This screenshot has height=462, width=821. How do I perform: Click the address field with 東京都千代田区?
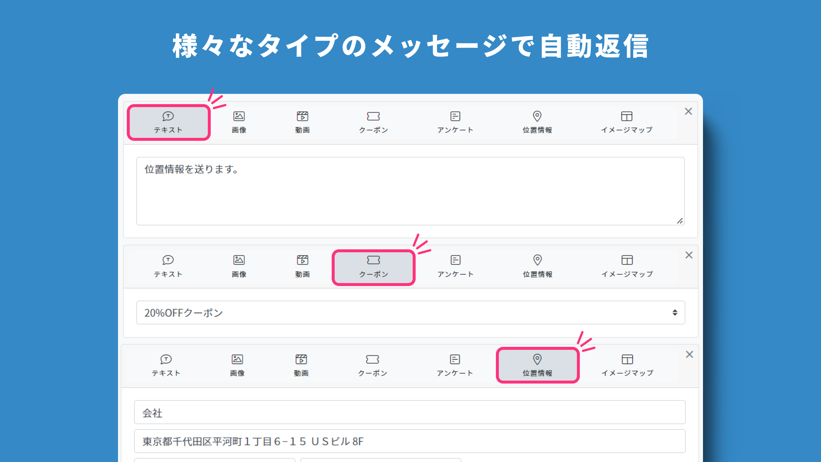click(409, 441)
